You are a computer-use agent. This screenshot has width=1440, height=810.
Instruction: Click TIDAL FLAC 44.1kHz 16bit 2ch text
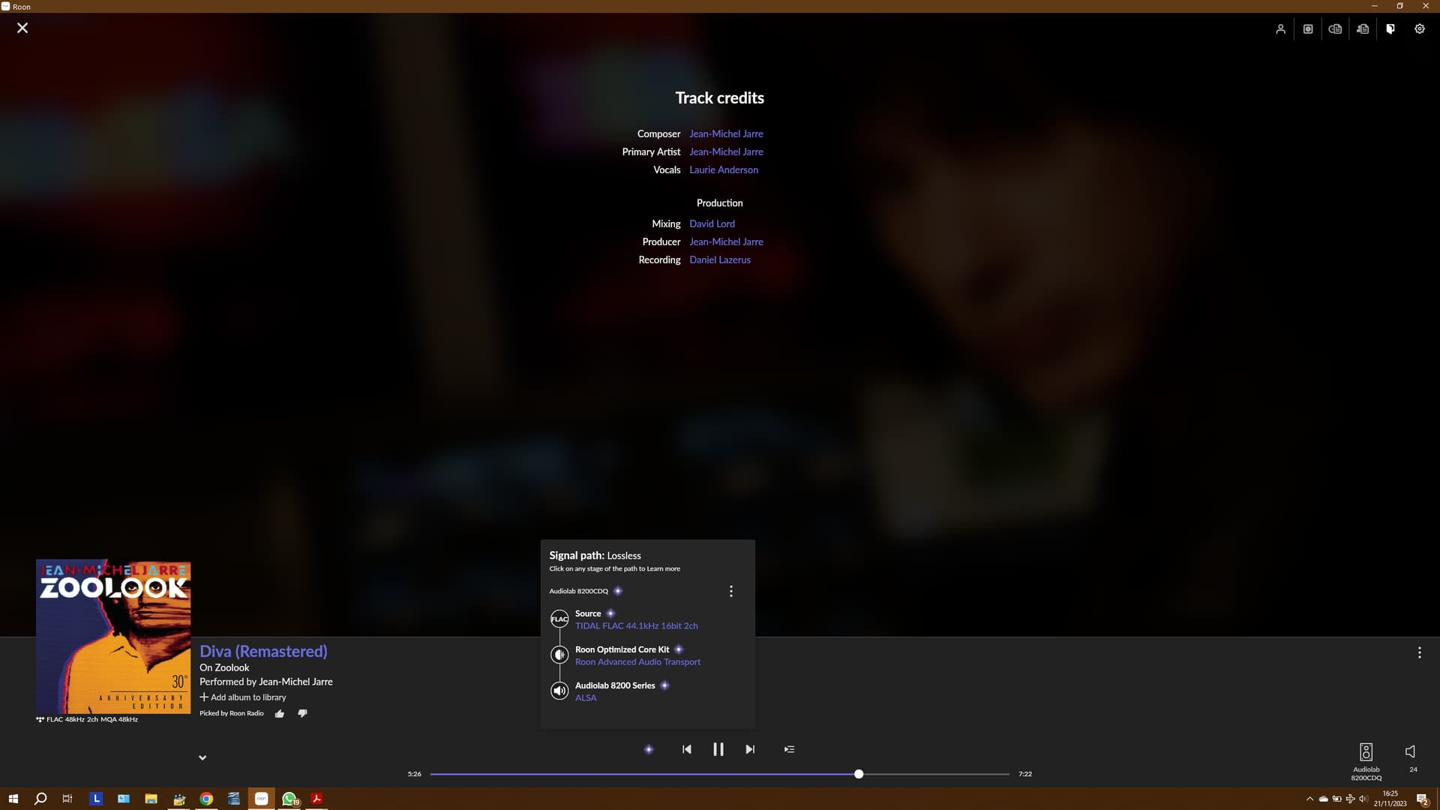pos(636,625)
